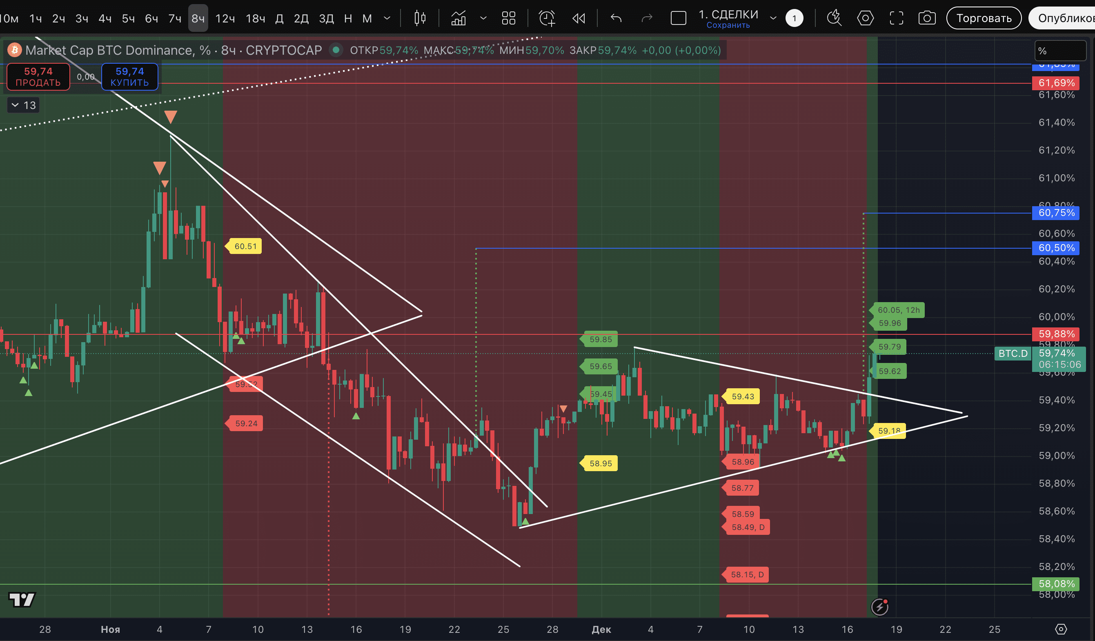Open the indicator templates grid

pyautogui.click(x=508, y=18)
